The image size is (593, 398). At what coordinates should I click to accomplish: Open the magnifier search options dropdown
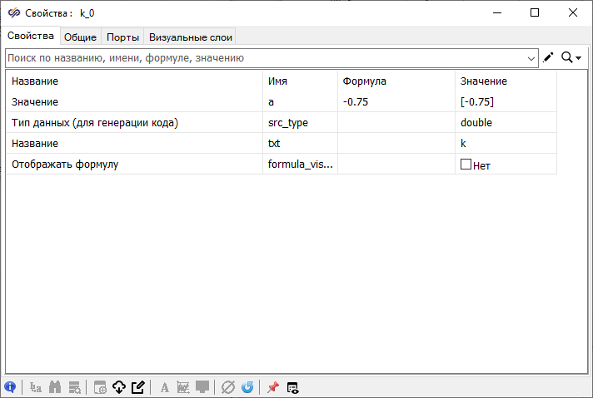[571, 57]
